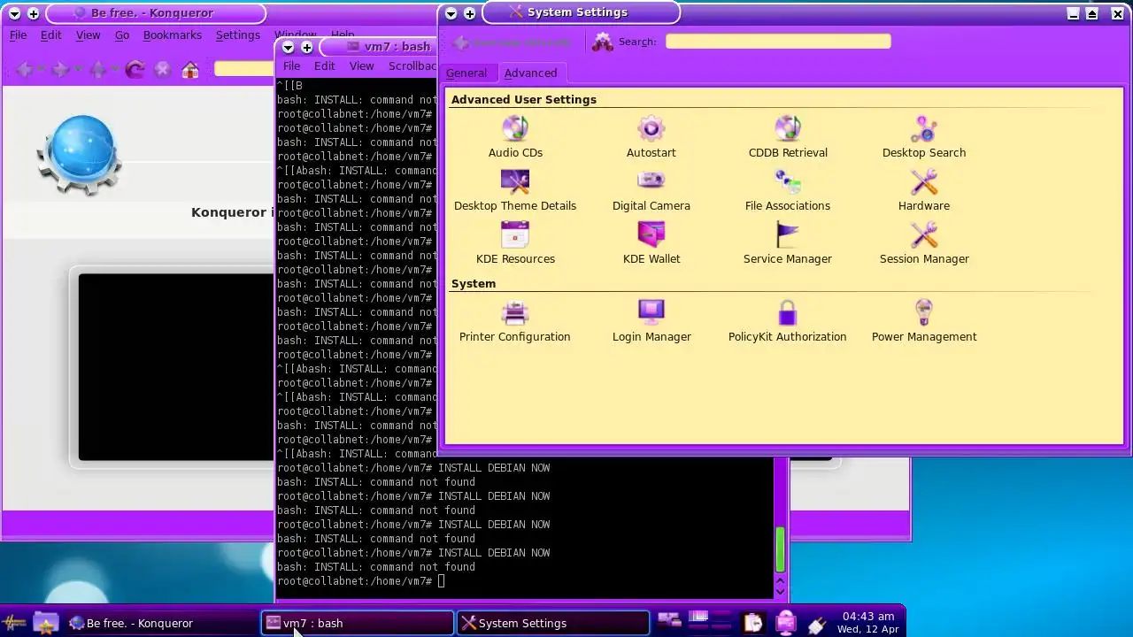Open Konqueror window menu arrow in titlebar
The width and height of the screenshot is (1133, 637).
tap(14, 14)
